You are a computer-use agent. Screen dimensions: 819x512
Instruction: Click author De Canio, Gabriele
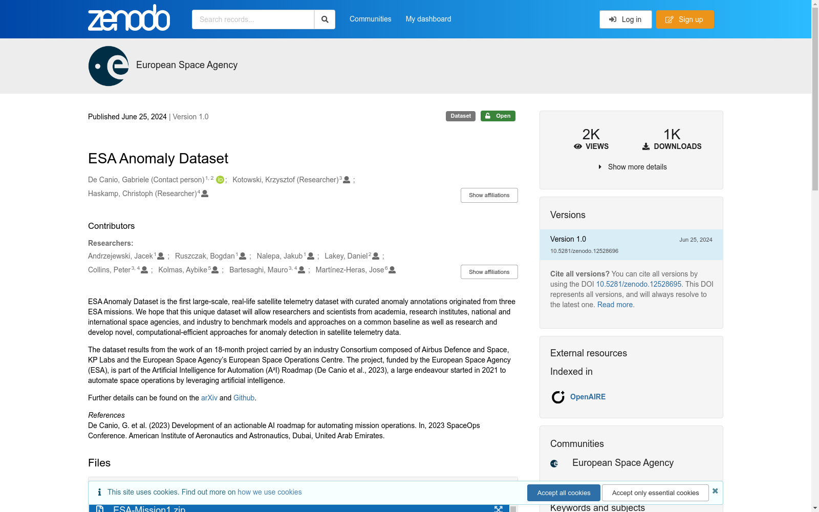(146, 180)
